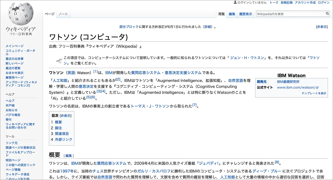Open IBM基礎研究所 in infobox
The height and width of the screenshot is (180, 333).
tap(288, 82)
